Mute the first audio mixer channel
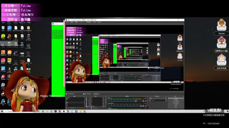Viewport: 229px width, 128px height. coord(143,101)
